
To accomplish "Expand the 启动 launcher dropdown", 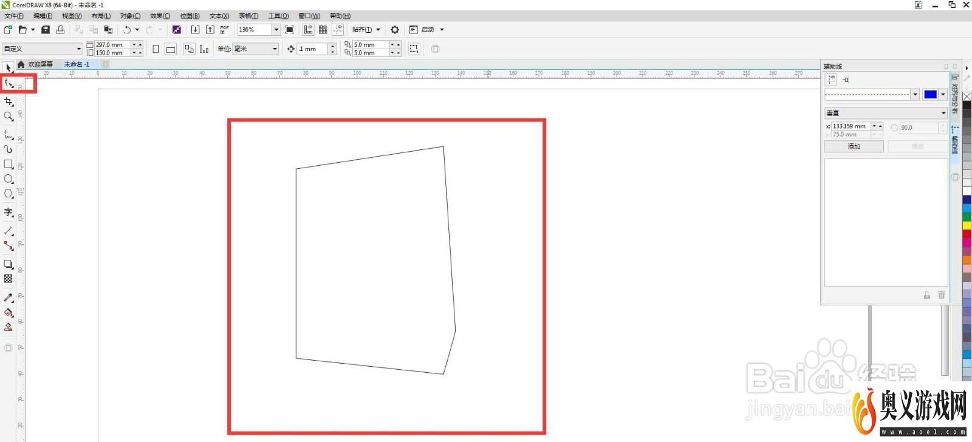I will [442, 29].
